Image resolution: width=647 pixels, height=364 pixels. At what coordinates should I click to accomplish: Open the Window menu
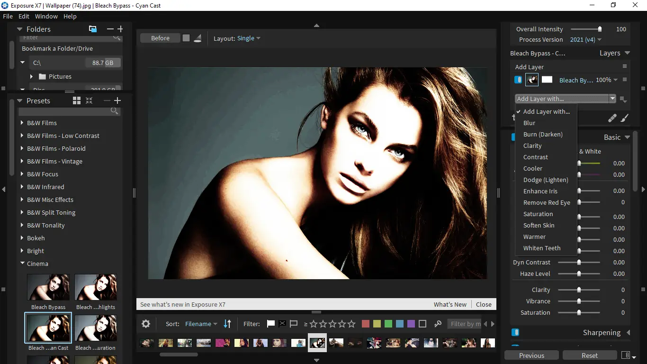[46, 16]
